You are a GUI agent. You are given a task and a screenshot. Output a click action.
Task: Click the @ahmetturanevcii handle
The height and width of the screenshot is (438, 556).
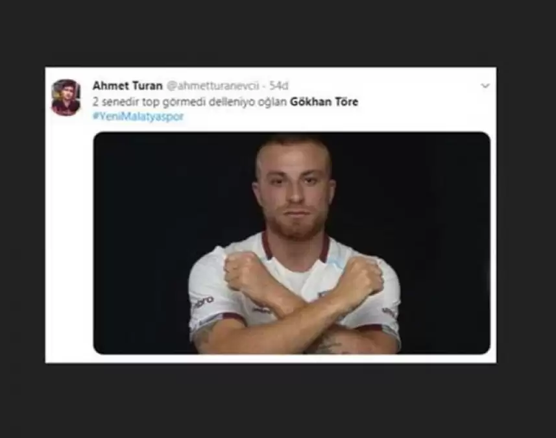pyautogui.click(x=213, y=86)
